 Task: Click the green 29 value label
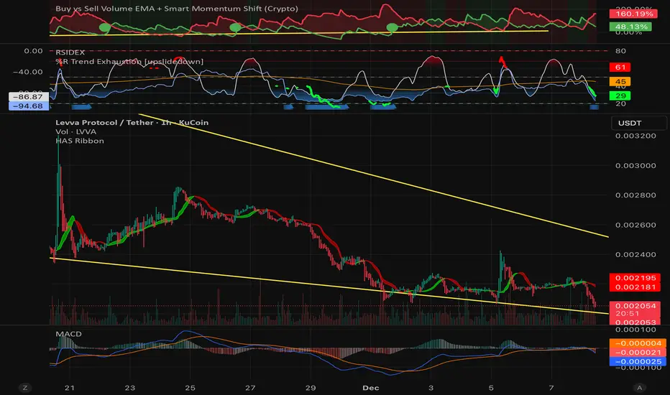pyautogui.click(x=620, y=96)
